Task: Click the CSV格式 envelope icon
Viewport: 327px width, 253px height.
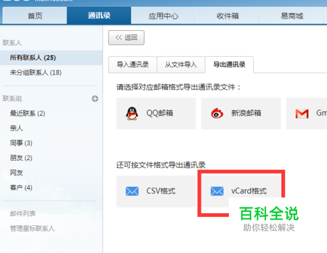Action: 132,191
